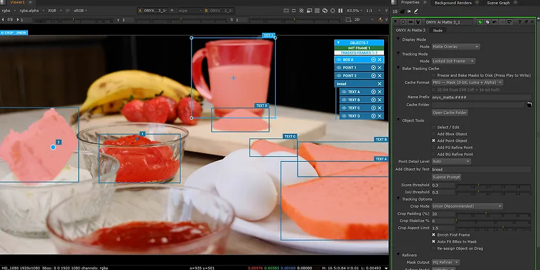
Task: Click the target crosshair viewer icon
Action: pyautogui.click(x=332, y=11)
